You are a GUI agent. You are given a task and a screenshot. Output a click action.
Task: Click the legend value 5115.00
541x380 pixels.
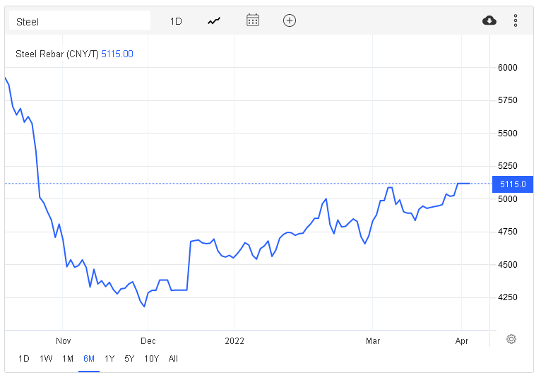pos(117,54)
